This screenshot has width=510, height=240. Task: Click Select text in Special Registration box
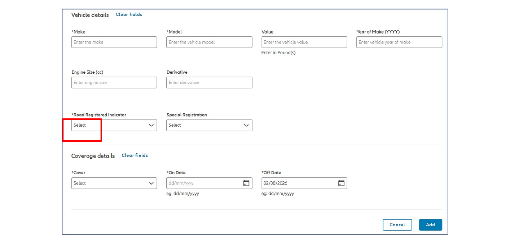tap(175, 125)
